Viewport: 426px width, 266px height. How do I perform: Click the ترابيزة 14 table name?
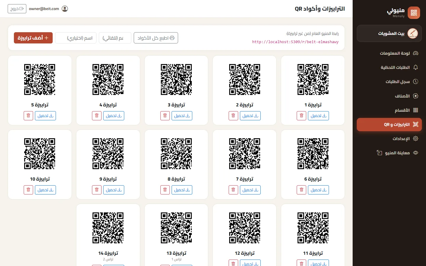coord(108,253)
